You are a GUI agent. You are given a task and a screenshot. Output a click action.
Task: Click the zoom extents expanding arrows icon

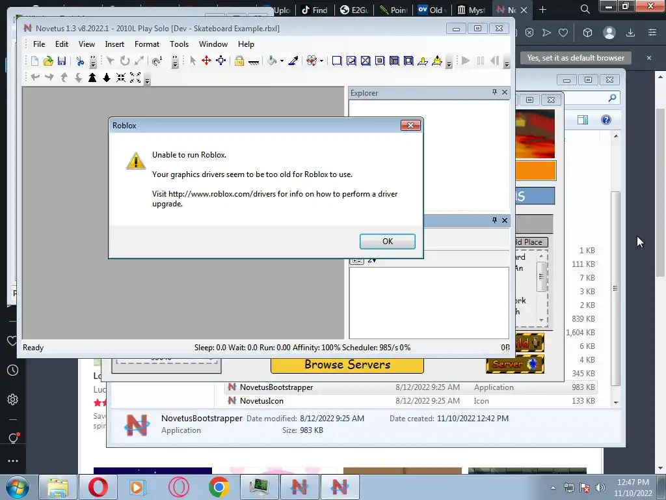[x=135, y=77]
